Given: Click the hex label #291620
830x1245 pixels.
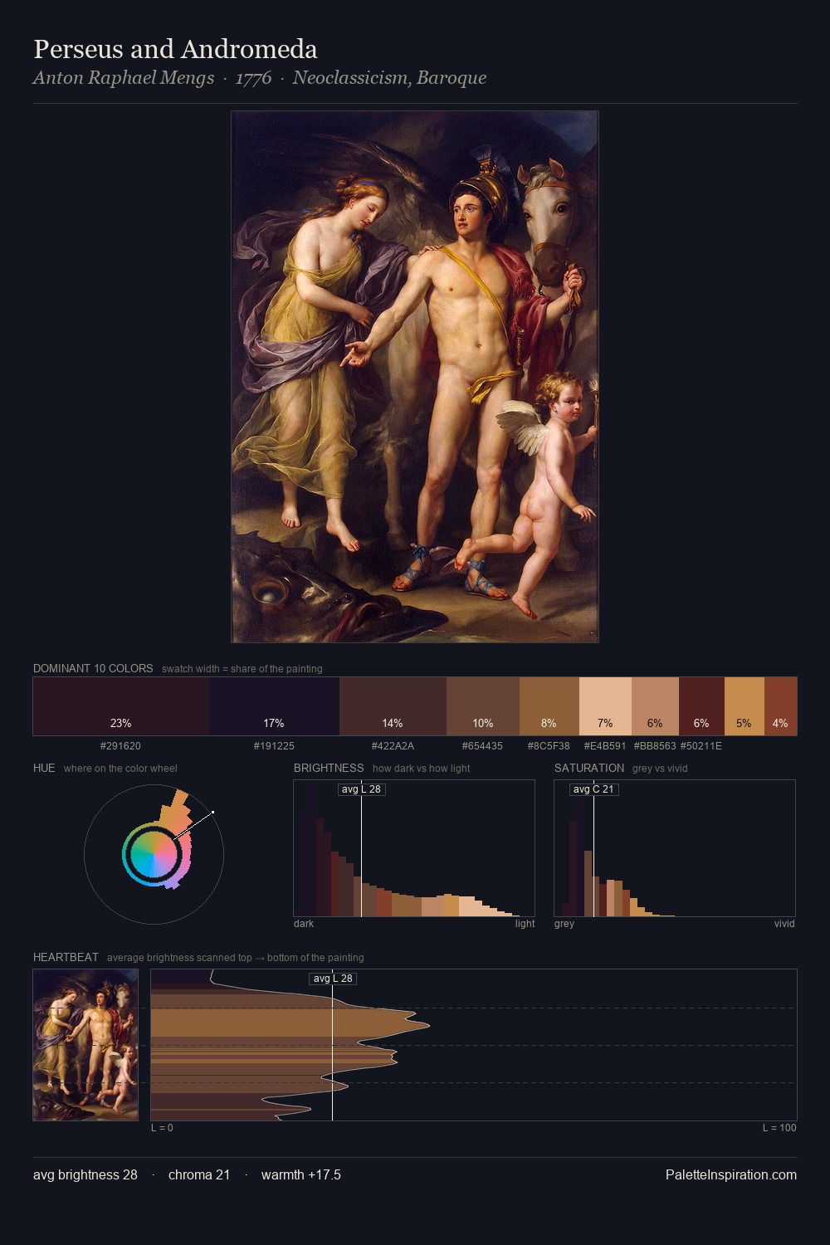Looking at the screenshot, I should (120, 746).
